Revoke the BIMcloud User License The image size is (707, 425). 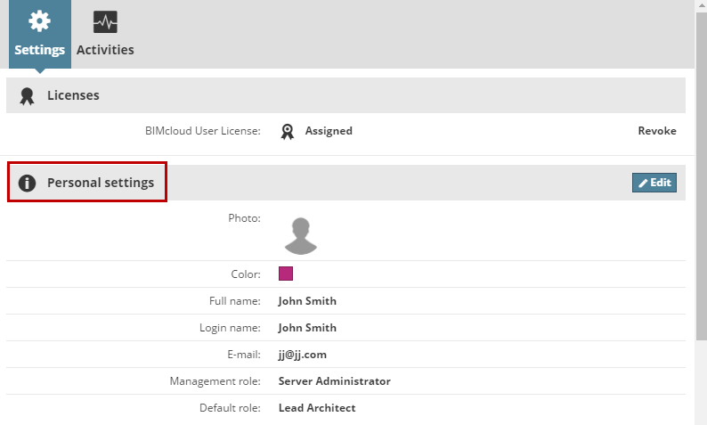tap(656, 131)
